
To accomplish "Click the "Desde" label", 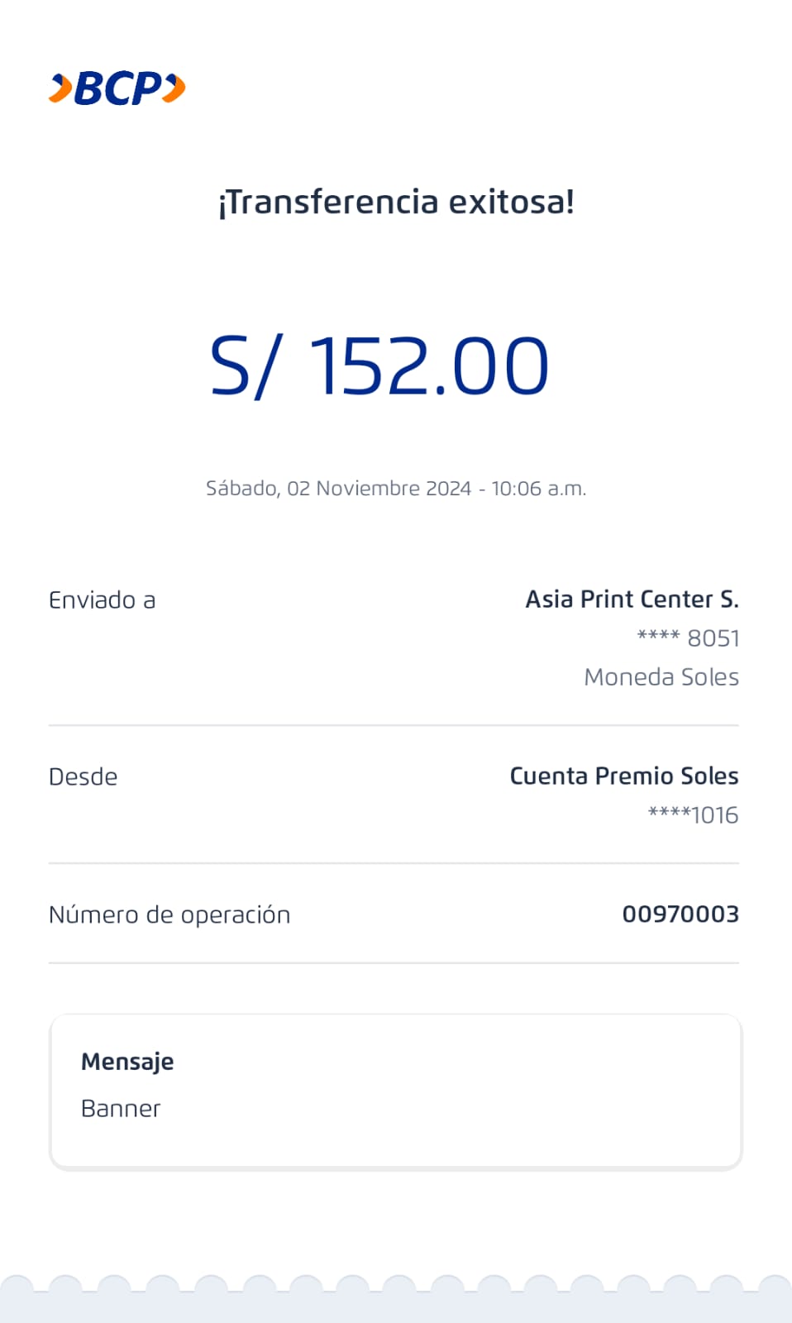I will click(x=83, y=777).
